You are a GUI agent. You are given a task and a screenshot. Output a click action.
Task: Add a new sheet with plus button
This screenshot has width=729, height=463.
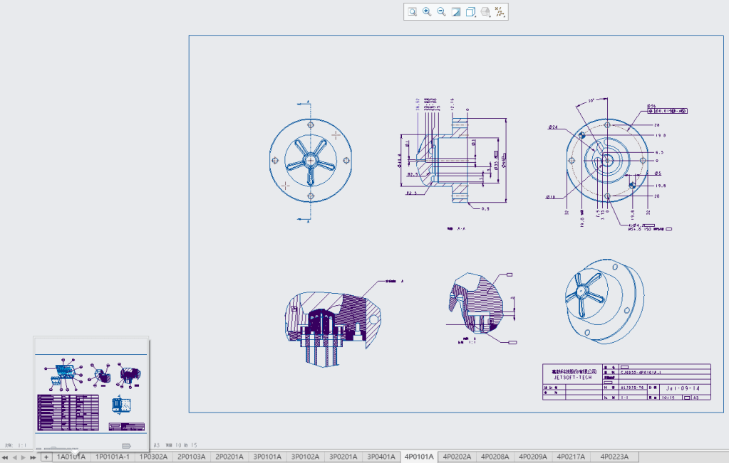[x=46, y=457]
